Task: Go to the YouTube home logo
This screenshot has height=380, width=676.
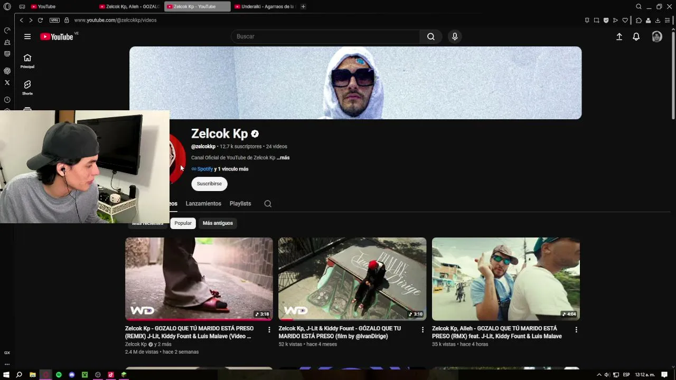Action: point(57,36)
